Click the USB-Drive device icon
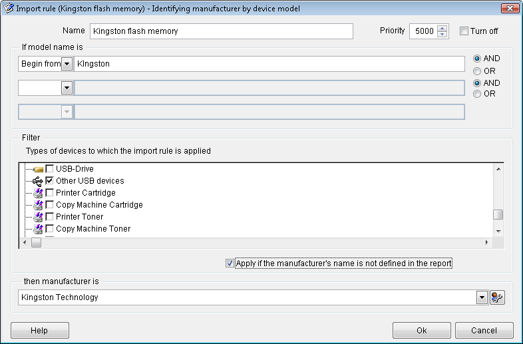The width and height of the screenshot is (523, 344). click(39, 169)
